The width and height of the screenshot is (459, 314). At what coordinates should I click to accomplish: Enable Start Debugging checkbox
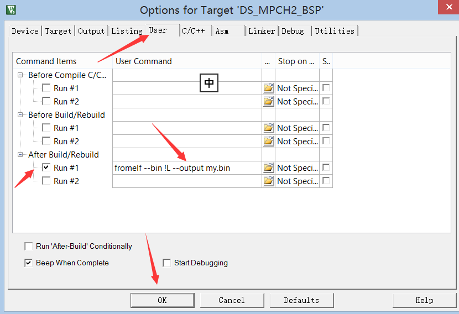[166, 263]
